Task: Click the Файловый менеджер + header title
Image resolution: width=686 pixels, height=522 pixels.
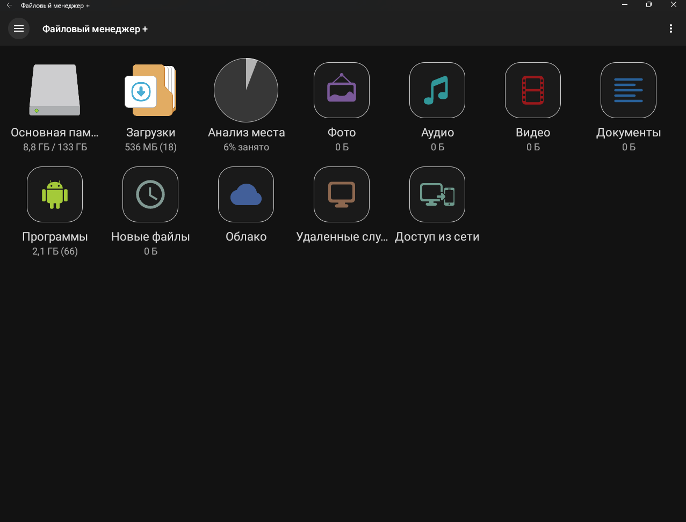Action: coord(95,29)
